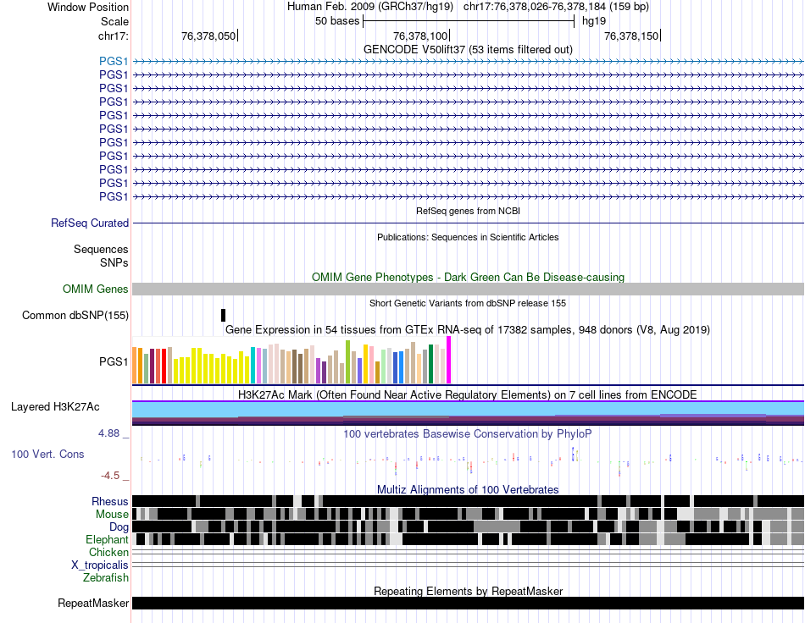This screenshot has width=805, height=623.
Task: Open 100 vertebrates Basewise Conservation title
Action: (468, 433)
